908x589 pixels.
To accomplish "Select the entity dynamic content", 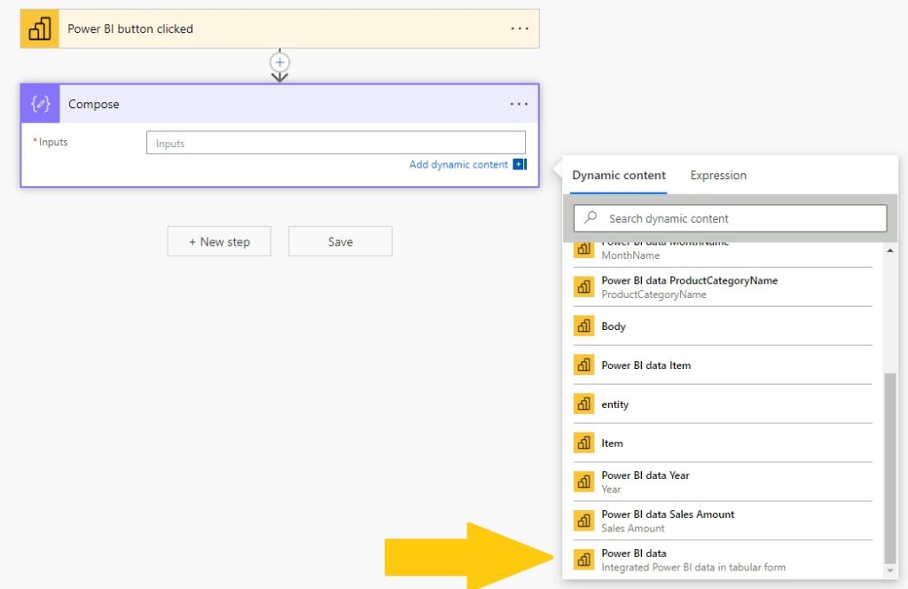I will tap(723, 404).
